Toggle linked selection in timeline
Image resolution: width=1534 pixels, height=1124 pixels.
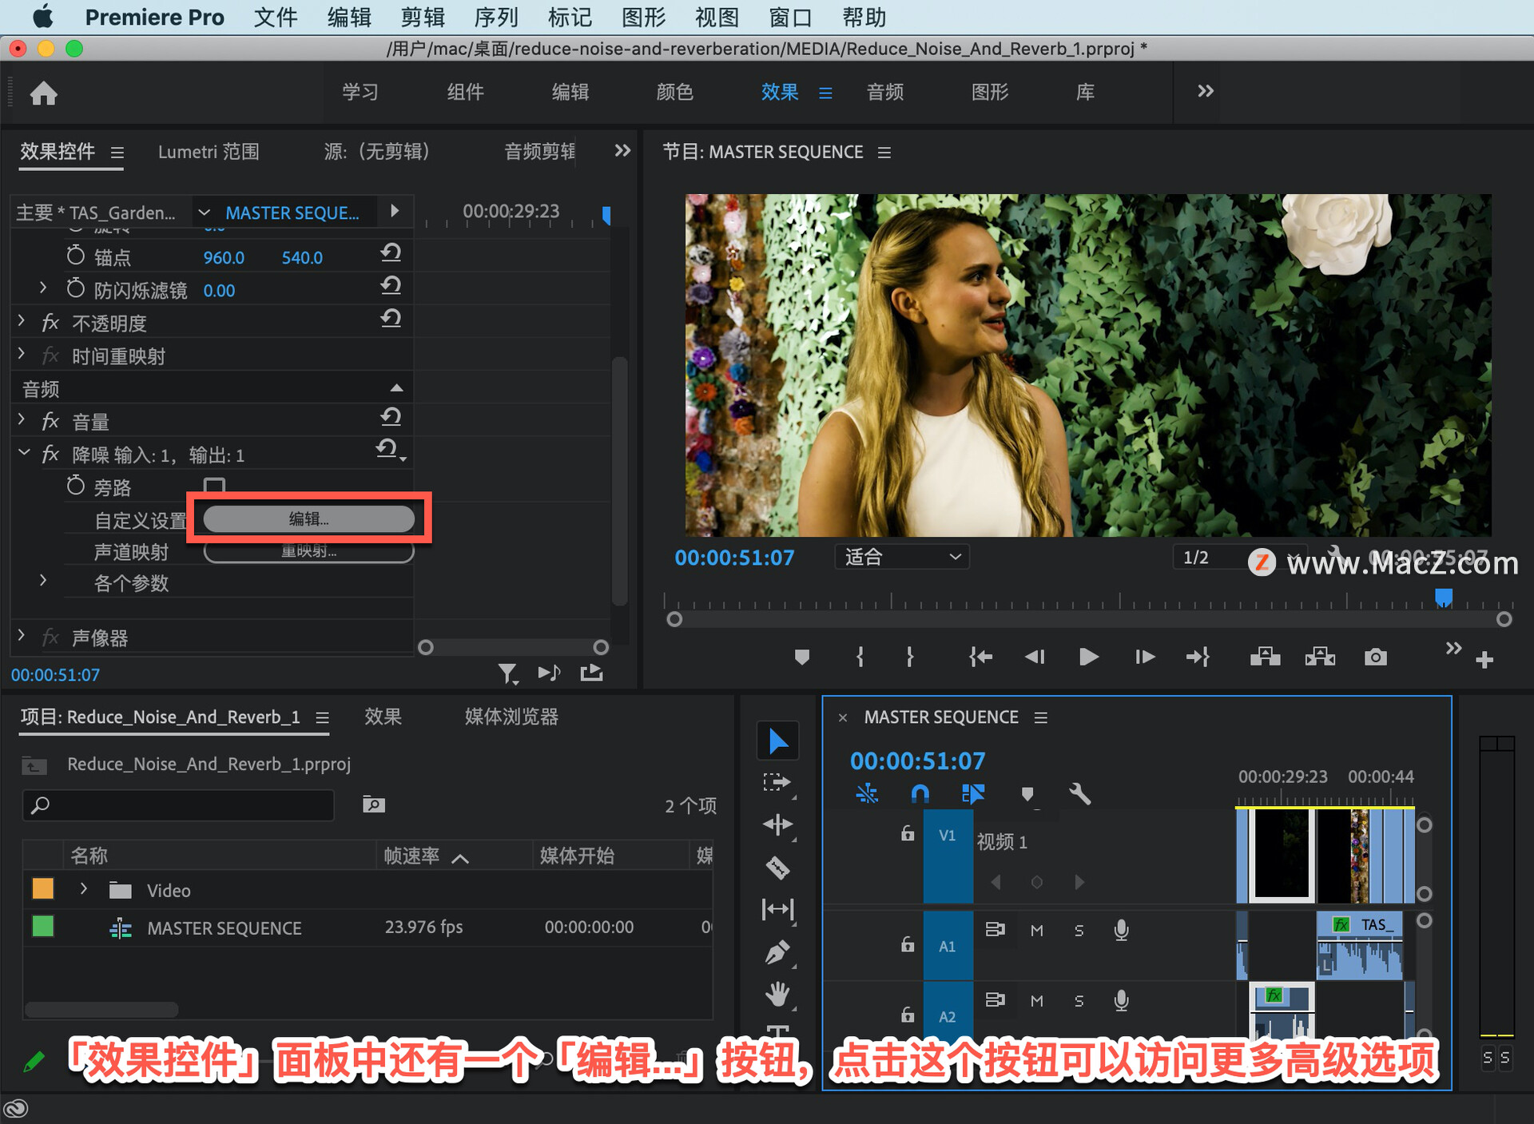pos(972,793)
